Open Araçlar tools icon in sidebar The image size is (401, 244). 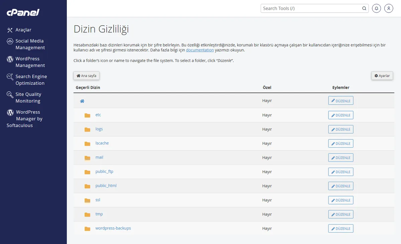tap(10, 30)
